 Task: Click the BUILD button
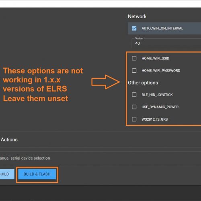point(7,174)
